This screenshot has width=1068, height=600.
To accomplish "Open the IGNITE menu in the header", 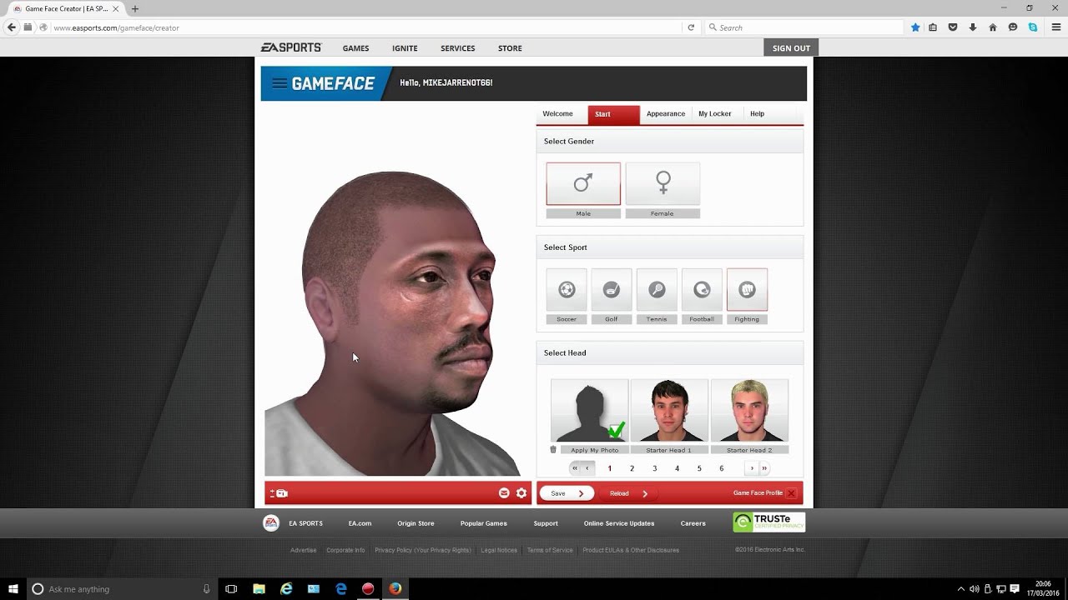I will point(405,48).
